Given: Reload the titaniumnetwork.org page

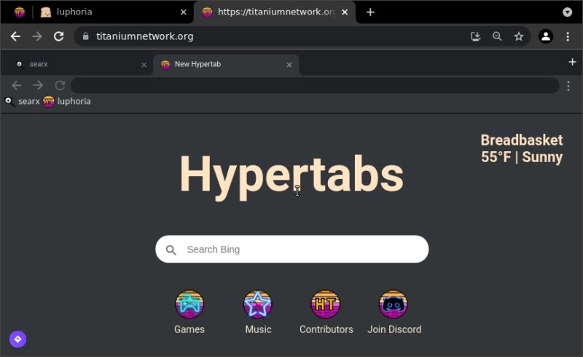Looking at the screenshot, I should pyautogui.click(x=58, y=36).
